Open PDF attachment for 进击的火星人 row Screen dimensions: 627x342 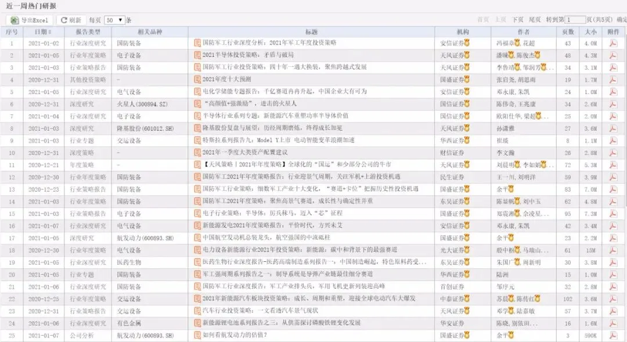[x=612, y=104]
